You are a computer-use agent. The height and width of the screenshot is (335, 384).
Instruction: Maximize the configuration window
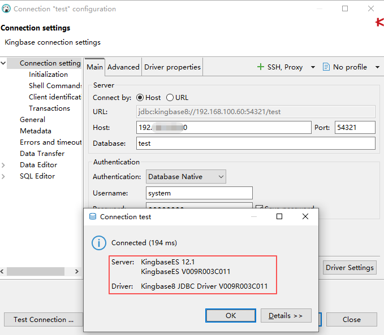tap(345, 8)
